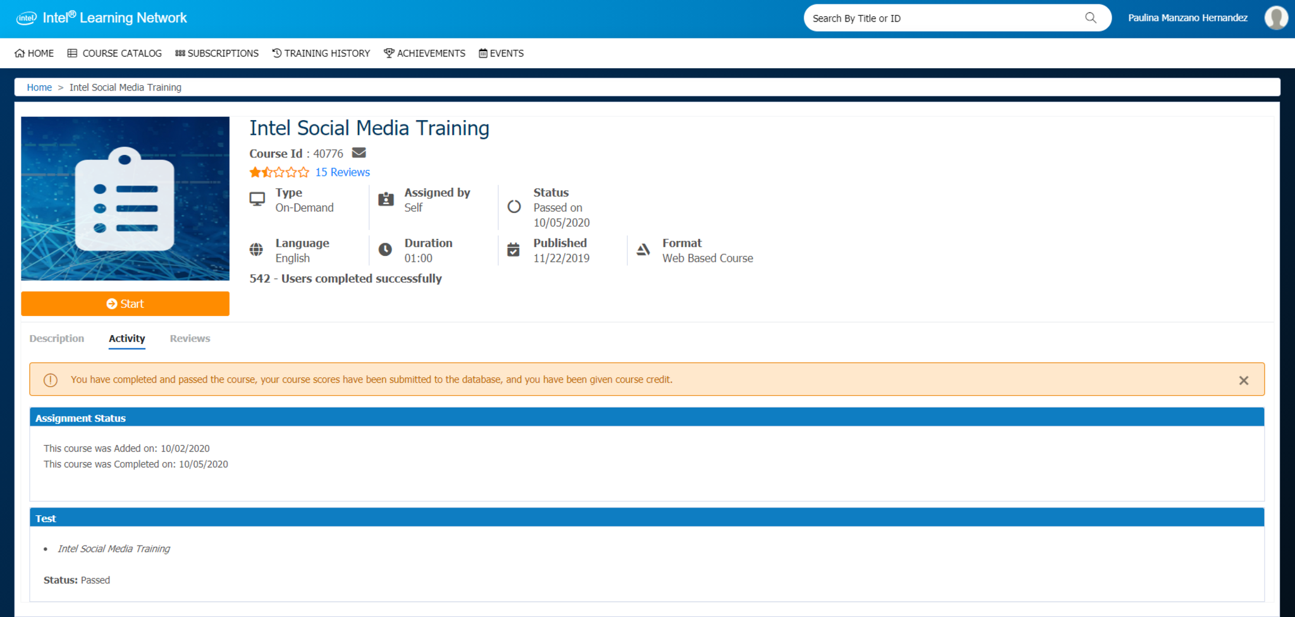Viewport: 1295px width, 617px height.
Task: View ACHIEVEMENTS from the navigation bar
Action: click(x=424, y=53)
